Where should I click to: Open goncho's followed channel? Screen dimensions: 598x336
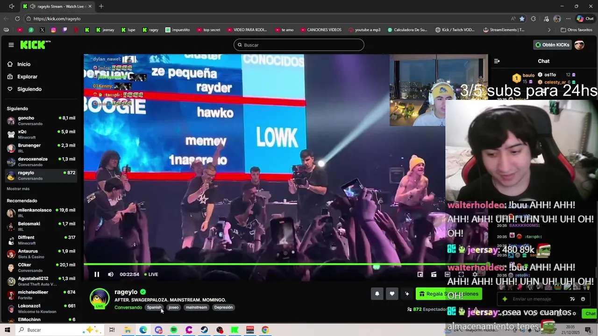(x=41, y=120)
